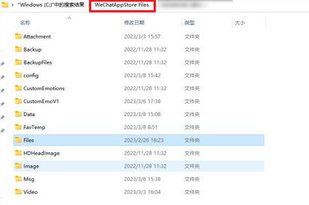Click the address bar folder icon
This screenshot has width=309, height=205.
(x=5, y=5)
